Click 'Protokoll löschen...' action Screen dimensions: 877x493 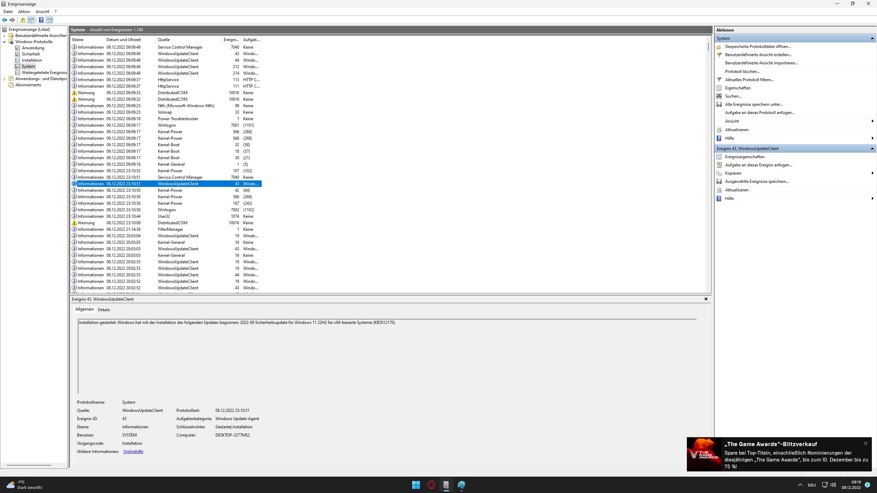(742, 72)
